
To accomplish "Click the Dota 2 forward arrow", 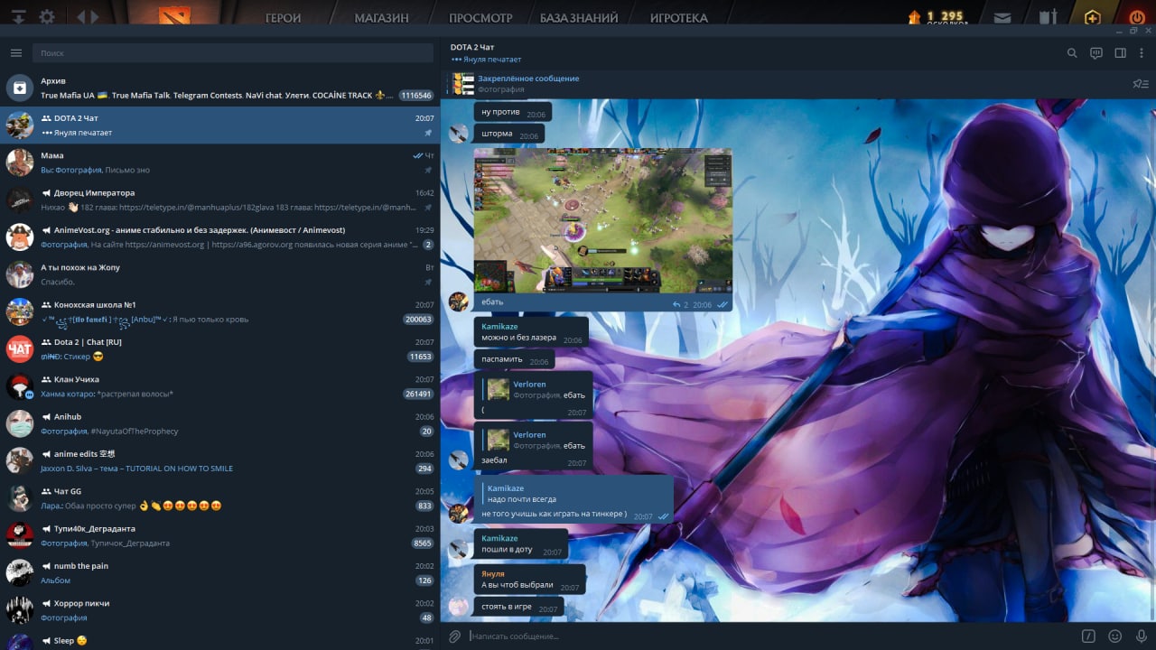I will pyautogui.click(x=95, y=17).
